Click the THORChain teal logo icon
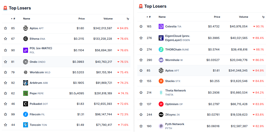 pyautogui.click(x=161, y=49)
